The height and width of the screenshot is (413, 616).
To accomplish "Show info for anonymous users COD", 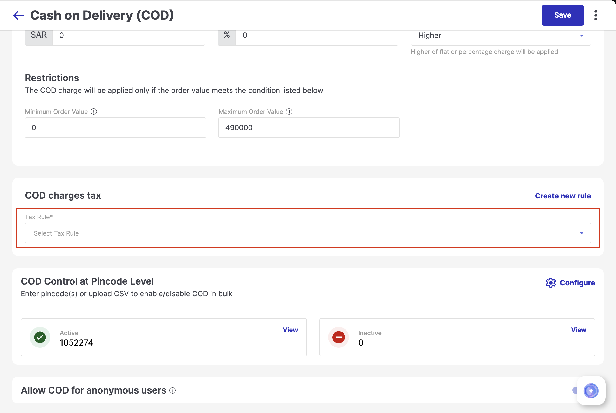I will (173, 391).
